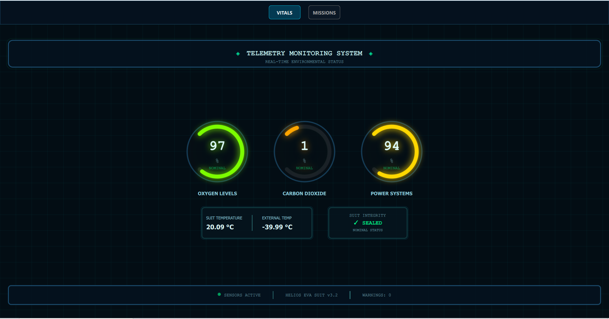The image size is (609, 319).
Task: Click the Oxygen Levels label
Action: [x=217, y=193]
